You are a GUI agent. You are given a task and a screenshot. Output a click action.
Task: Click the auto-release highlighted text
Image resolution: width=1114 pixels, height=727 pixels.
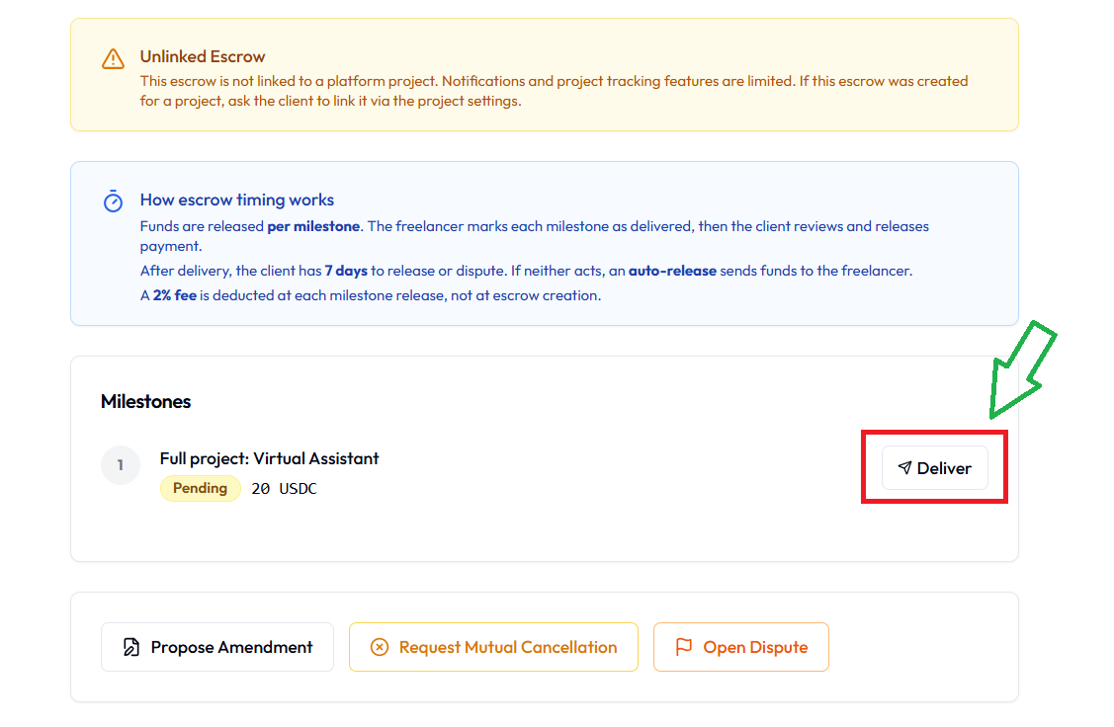pyautogui.click(x=672, y=270)
